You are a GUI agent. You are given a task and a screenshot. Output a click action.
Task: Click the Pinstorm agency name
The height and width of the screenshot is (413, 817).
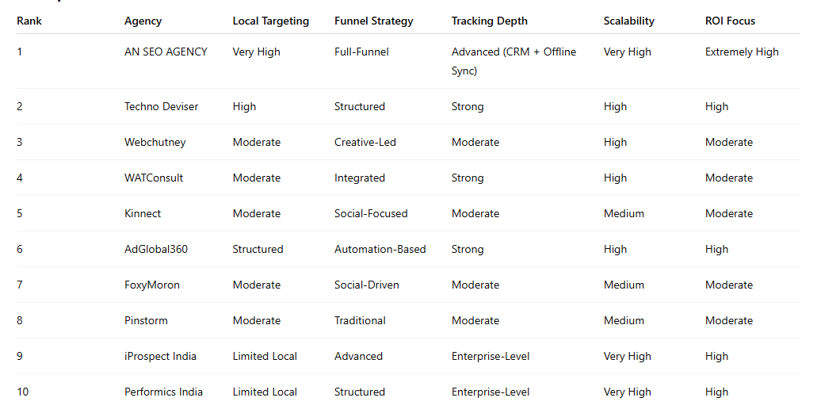coord(146,321)
